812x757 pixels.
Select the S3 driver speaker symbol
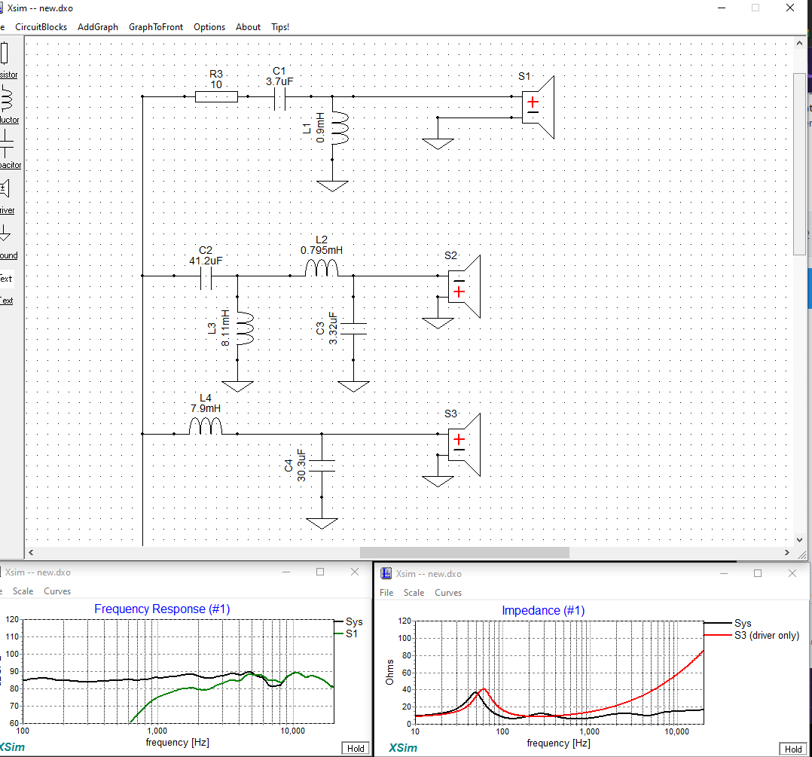tap(464, 444)
